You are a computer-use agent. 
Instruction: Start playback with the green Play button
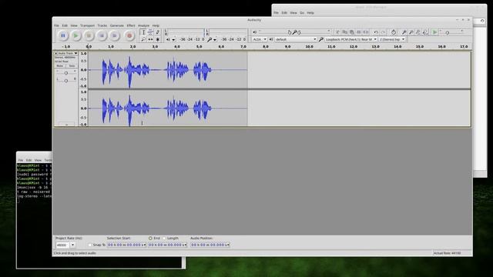pos(75,36)
